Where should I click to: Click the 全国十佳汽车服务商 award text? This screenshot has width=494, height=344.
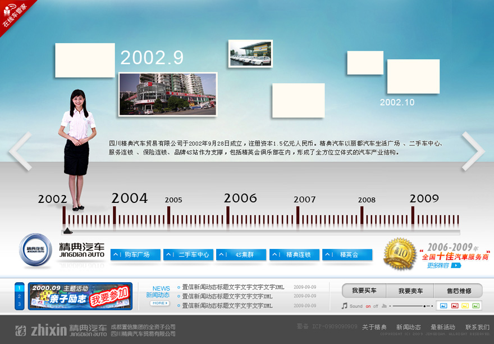click(455, 256)
